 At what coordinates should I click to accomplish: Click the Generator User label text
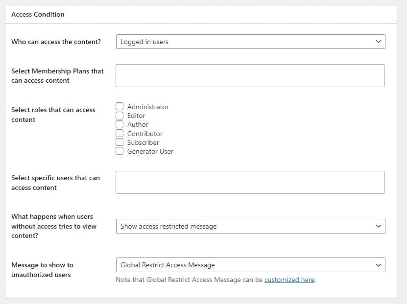pyautogui.click(x=150, y=151)
